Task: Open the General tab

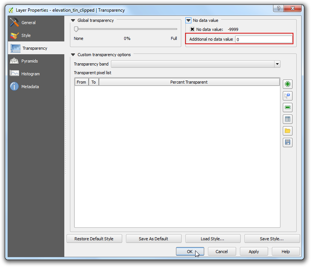Action: (x=36, y=23)
